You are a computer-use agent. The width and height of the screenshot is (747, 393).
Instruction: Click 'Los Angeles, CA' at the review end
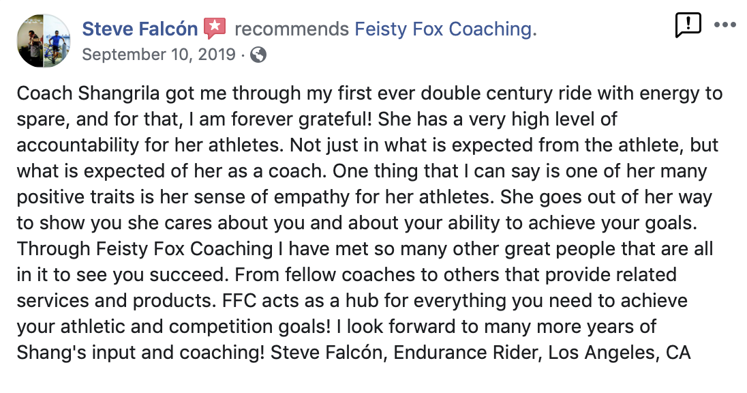point(620,353)
